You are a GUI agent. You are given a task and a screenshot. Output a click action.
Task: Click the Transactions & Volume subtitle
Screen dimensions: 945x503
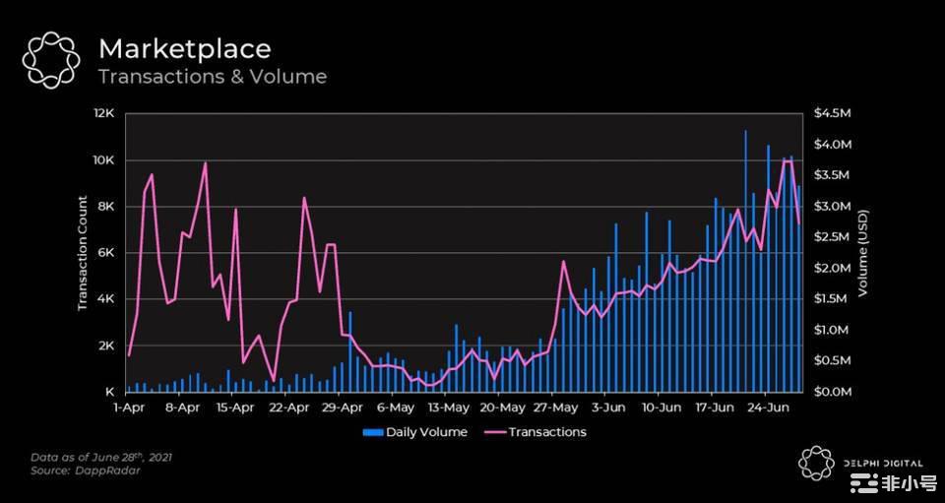[212, 76]
